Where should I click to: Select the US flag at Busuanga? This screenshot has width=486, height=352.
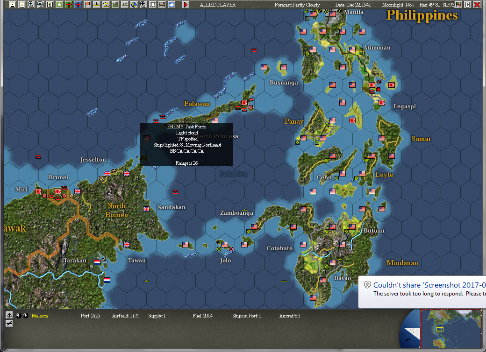(x=284, y=67)
